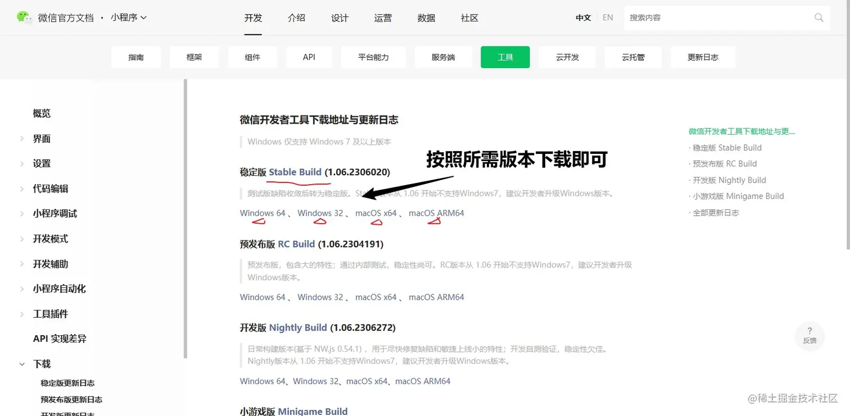Open 稳定版更新日志 in the sidebar
The height and width of the screenshot is (416, 850).
point(67,383)
